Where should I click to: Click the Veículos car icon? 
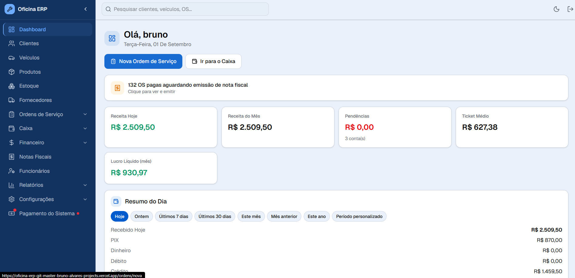[12, 58]
